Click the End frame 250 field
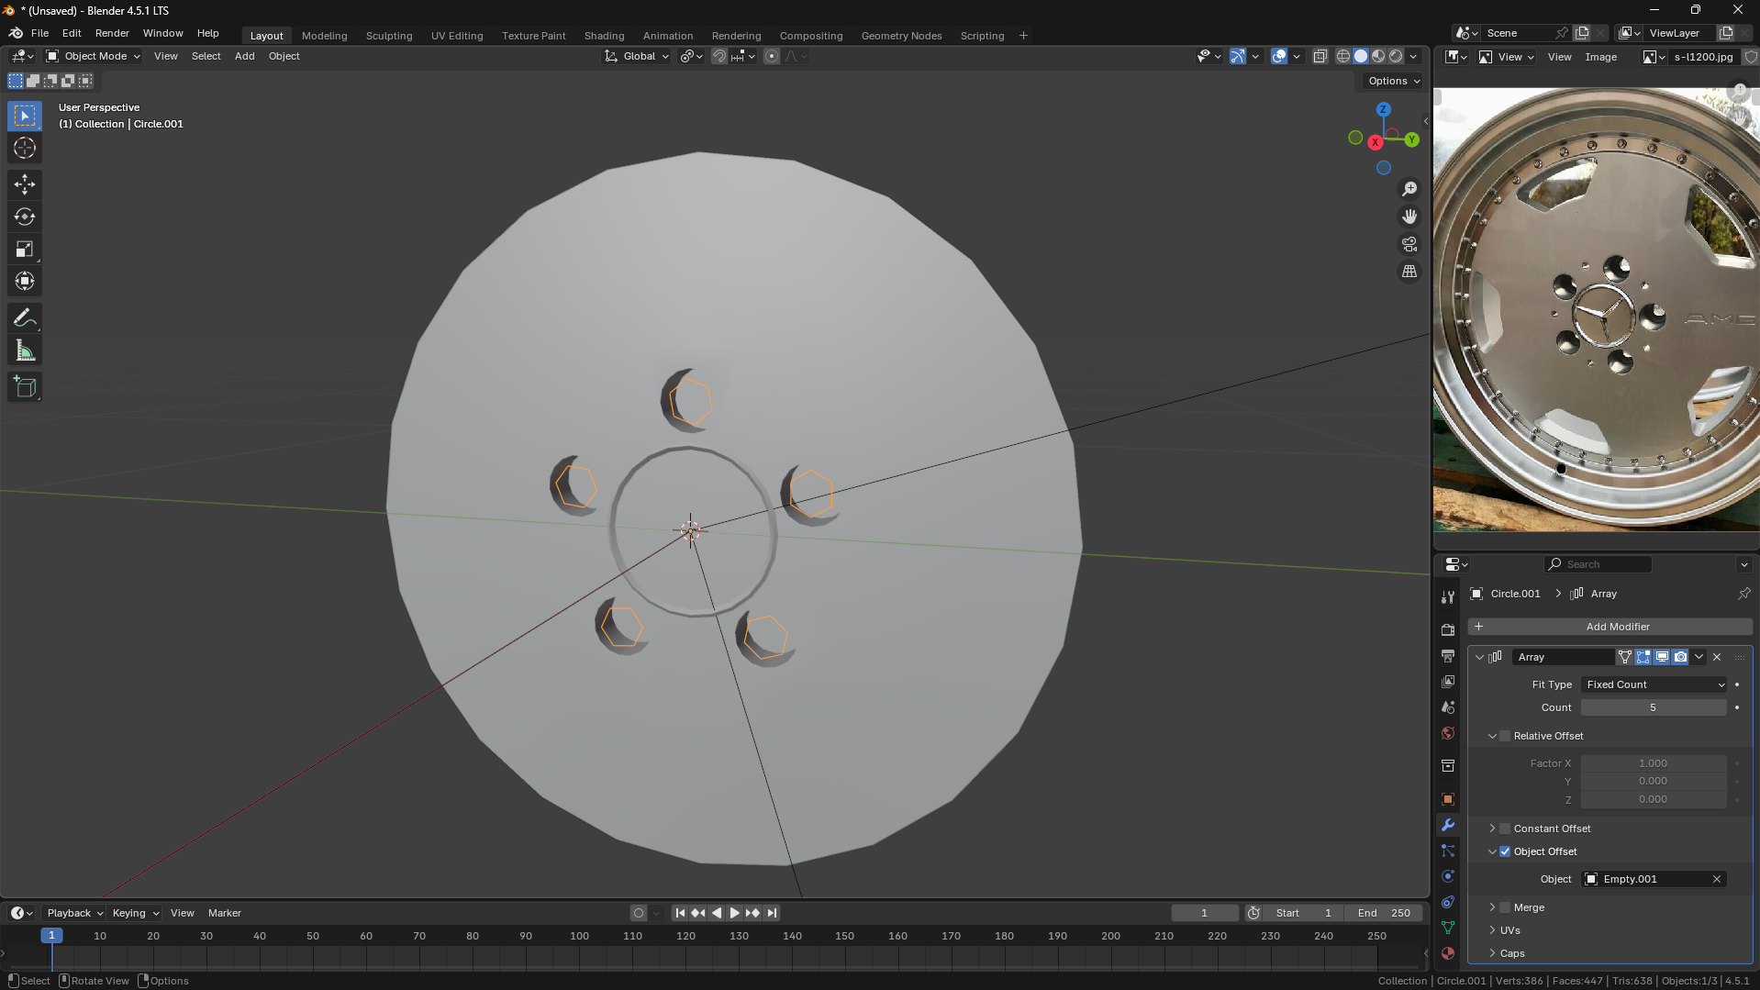 1384,913
